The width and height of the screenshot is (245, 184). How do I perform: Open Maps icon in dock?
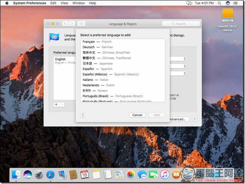(119, 174)
